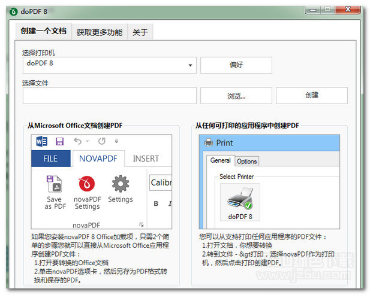
Task: Click the undo arrow icon
Action: [x=77, y=141]
